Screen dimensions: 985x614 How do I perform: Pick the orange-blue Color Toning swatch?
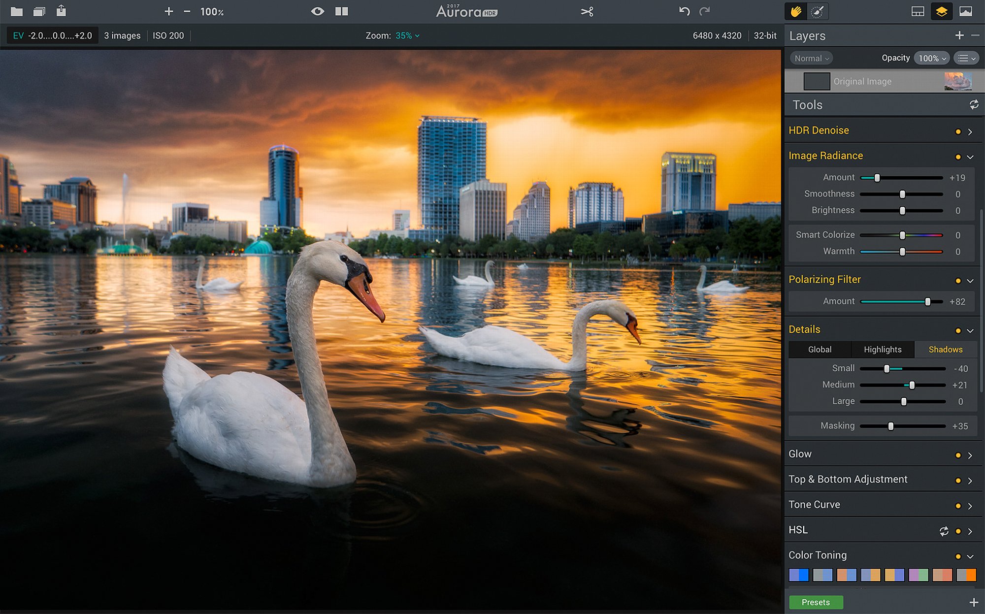click(847, 575)
